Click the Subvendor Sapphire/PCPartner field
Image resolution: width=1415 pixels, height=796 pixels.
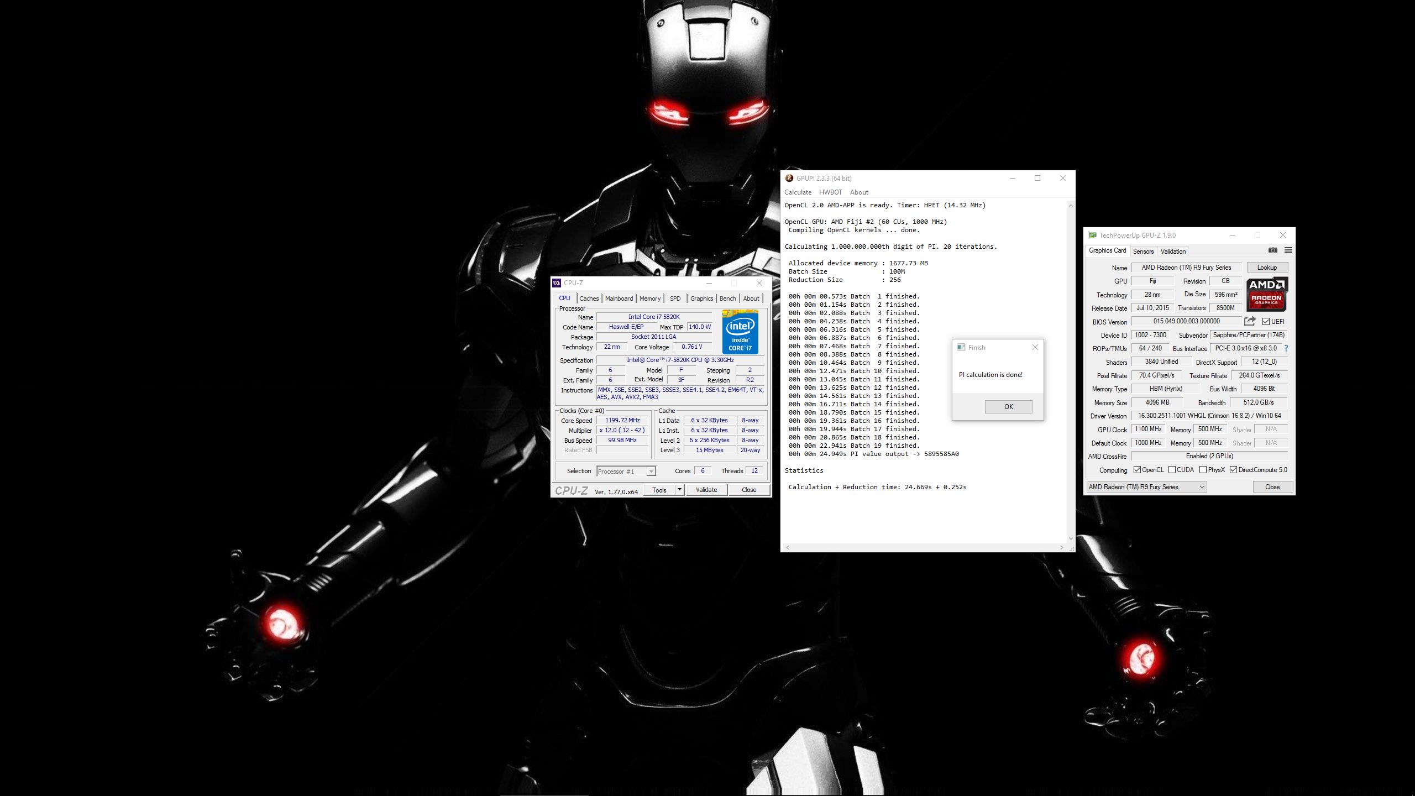(1249, 335)
